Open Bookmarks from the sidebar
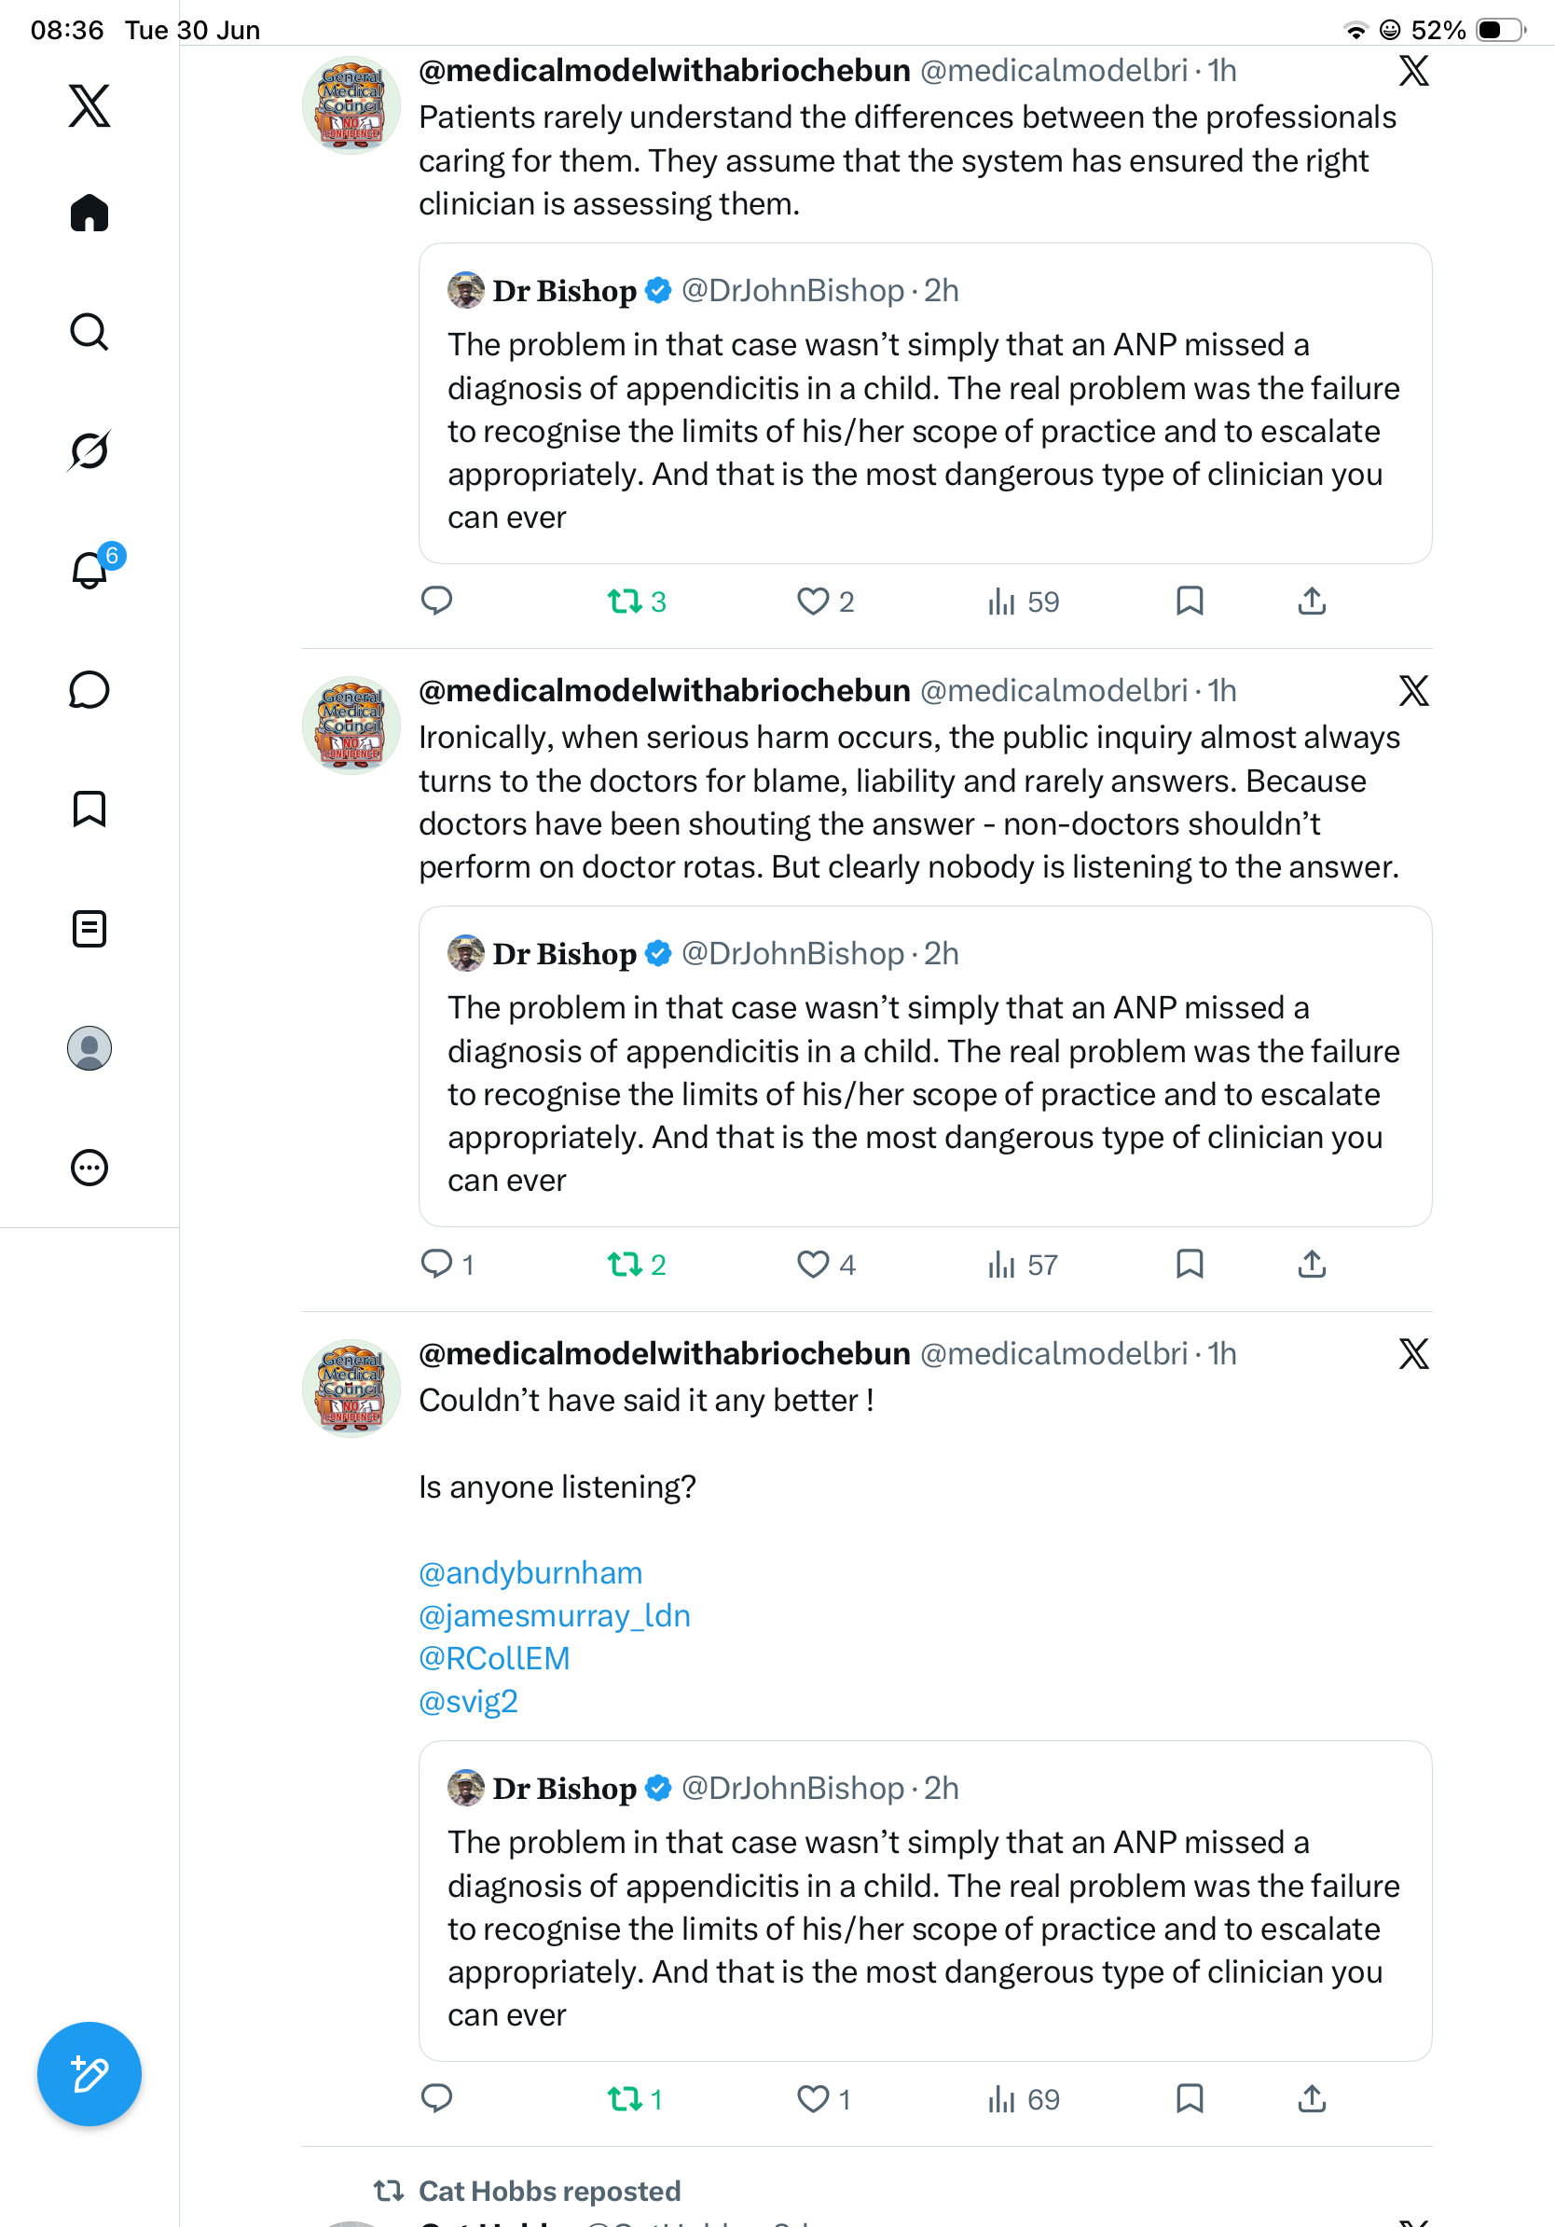This screenshot has width=1555, height=2227. (89, 808)
